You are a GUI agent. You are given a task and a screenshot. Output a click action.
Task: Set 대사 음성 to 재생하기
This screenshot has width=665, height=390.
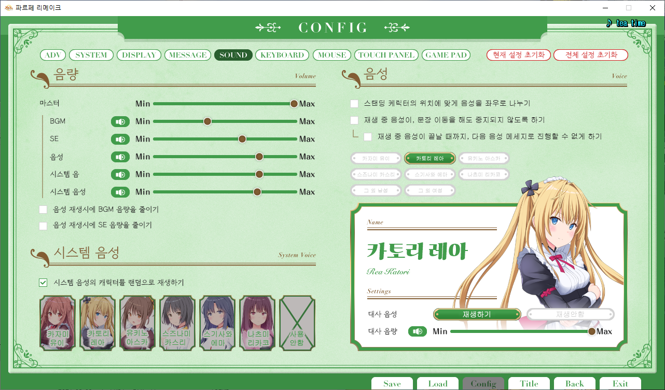[477, 314]
